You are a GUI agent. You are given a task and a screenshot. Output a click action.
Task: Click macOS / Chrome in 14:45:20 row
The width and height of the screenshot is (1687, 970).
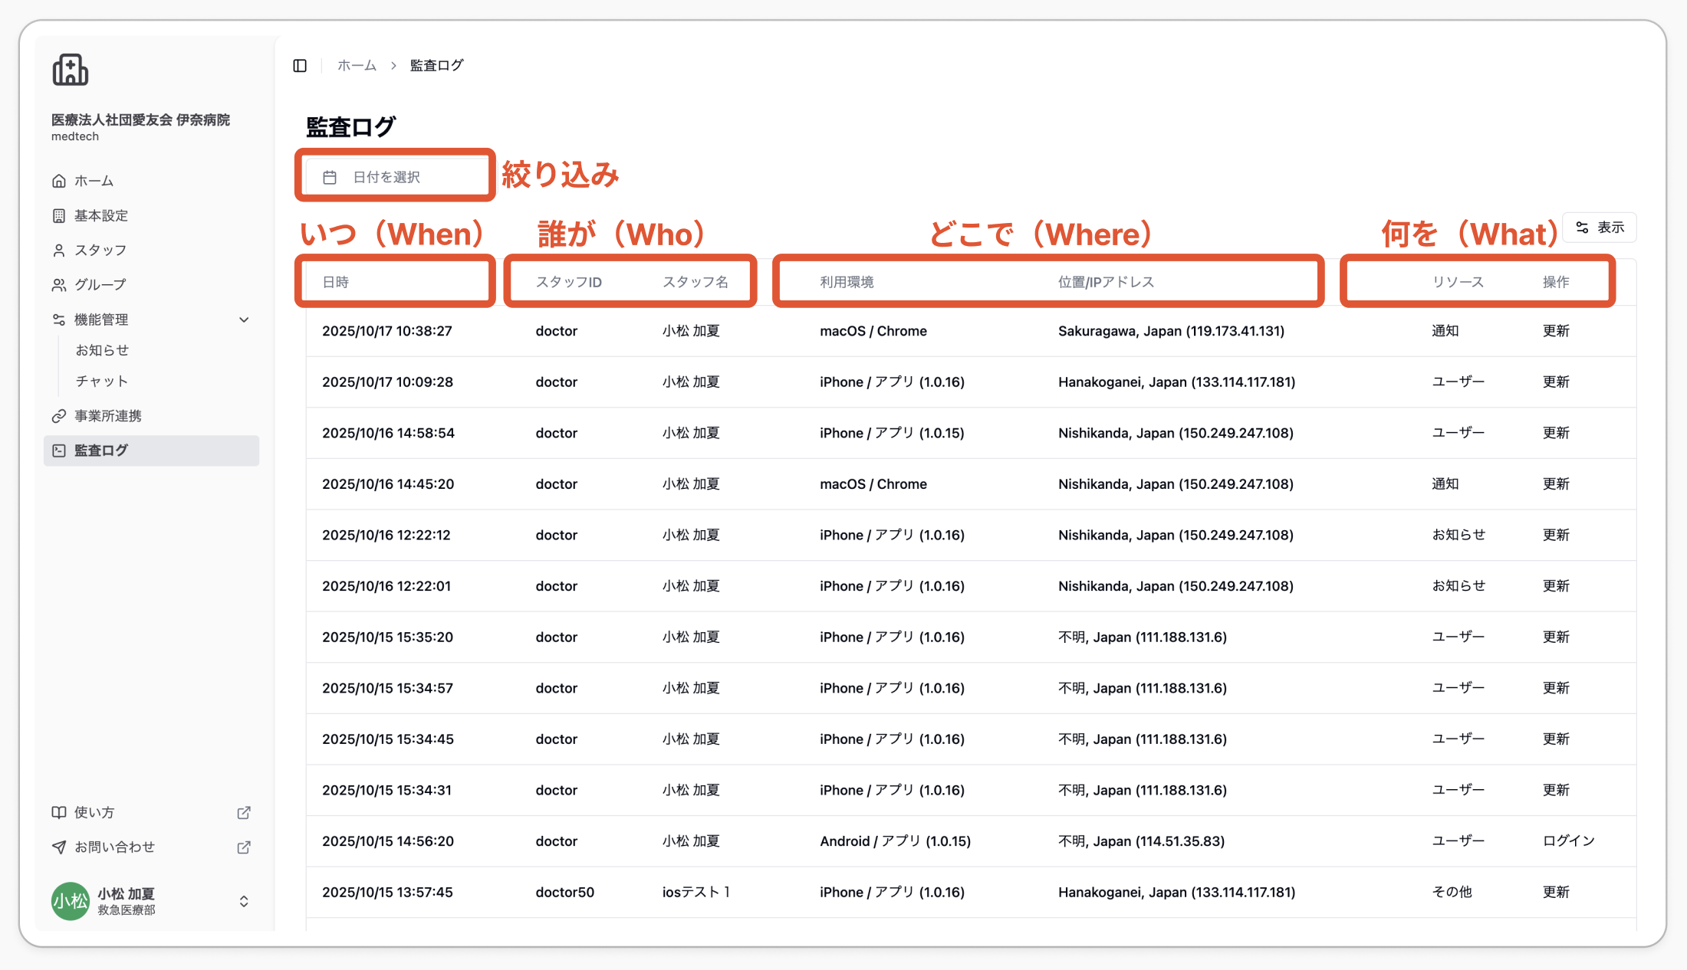pyautogui.click(x=873, y=484)
